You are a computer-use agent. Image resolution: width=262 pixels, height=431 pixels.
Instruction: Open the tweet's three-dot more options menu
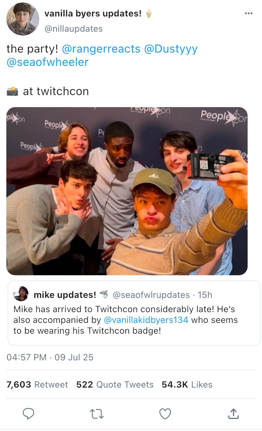pos(249,14)
